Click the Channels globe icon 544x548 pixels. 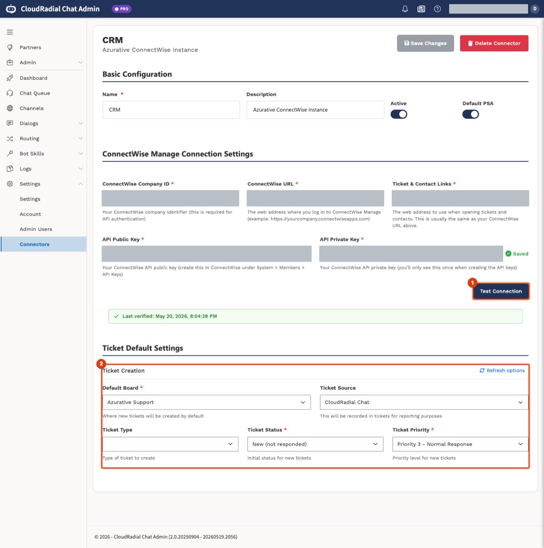point(10,108)
